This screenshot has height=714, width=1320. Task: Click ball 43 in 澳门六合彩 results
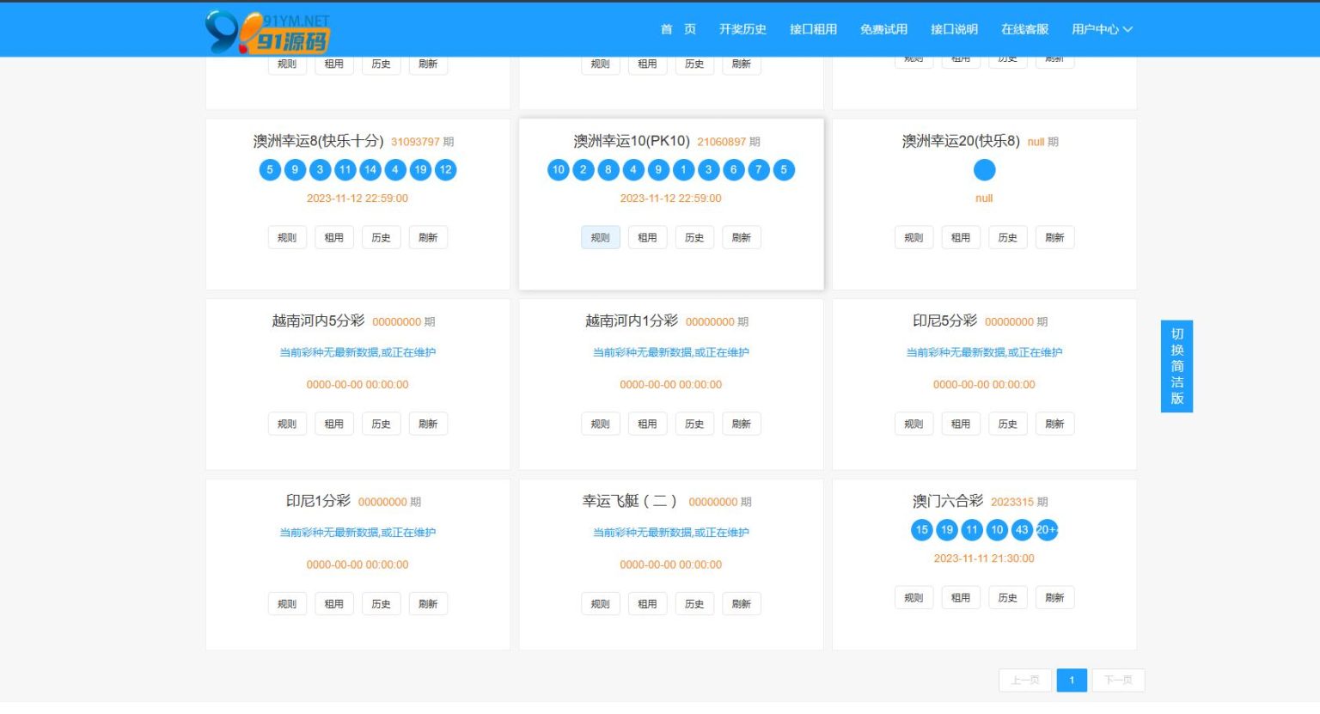click(x=1022, y=530)
